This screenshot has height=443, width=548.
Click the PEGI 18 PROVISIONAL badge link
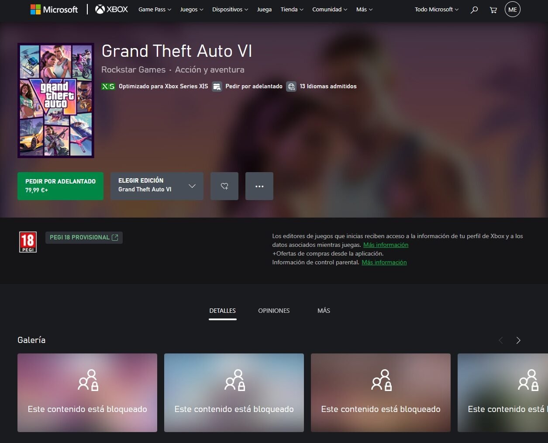click(84, 238)
